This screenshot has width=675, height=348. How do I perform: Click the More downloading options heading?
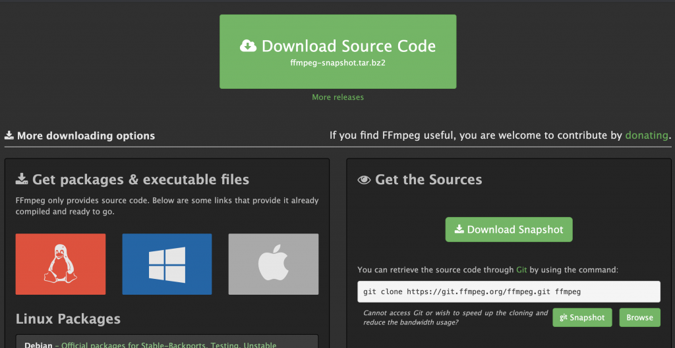point(80,136)
